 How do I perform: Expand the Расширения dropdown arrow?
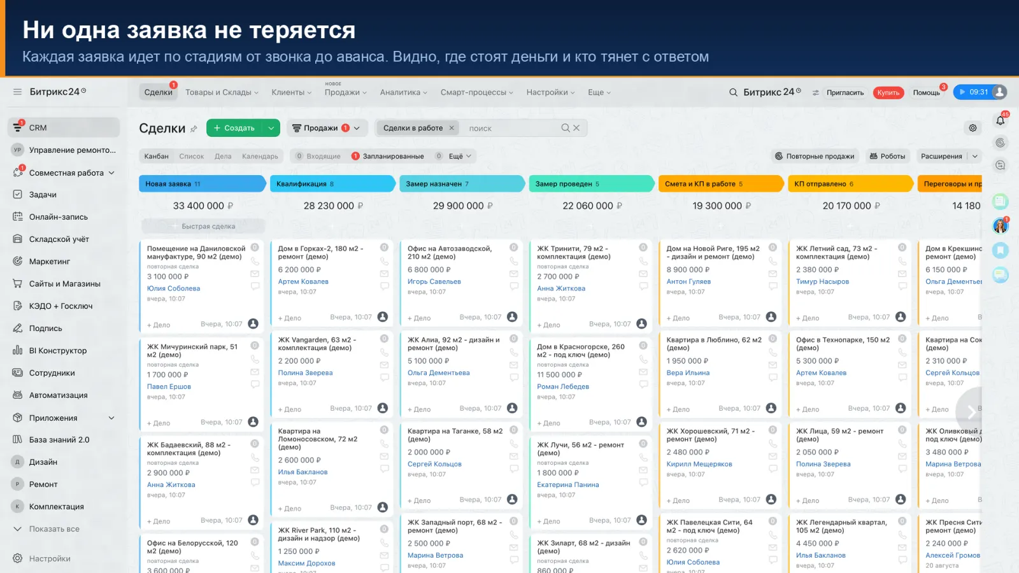(x=974, y=156)
